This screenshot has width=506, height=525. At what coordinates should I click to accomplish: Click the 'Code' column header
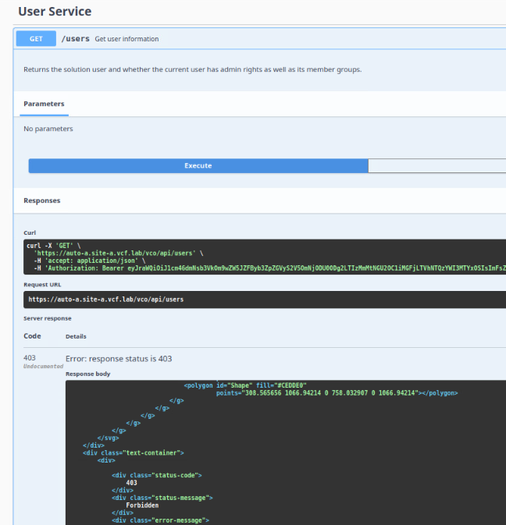(x=32, y=336)
